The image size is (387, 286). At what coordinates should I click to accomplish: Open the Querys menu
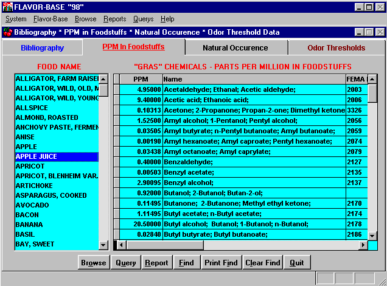tap(143, 19)
